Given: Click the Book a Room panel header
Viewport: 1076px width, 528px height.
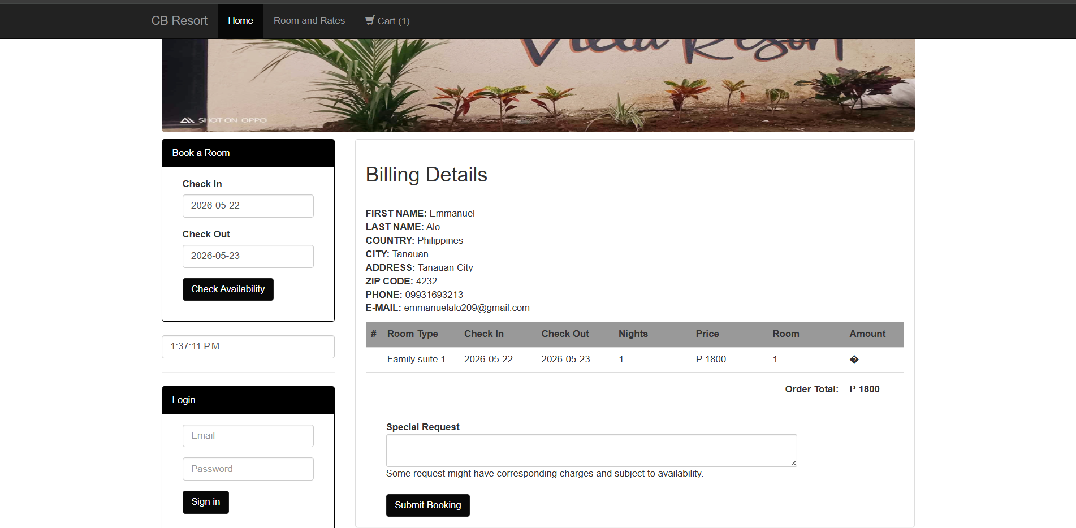Looking at the screenshot, I should [x=248, y=153].
